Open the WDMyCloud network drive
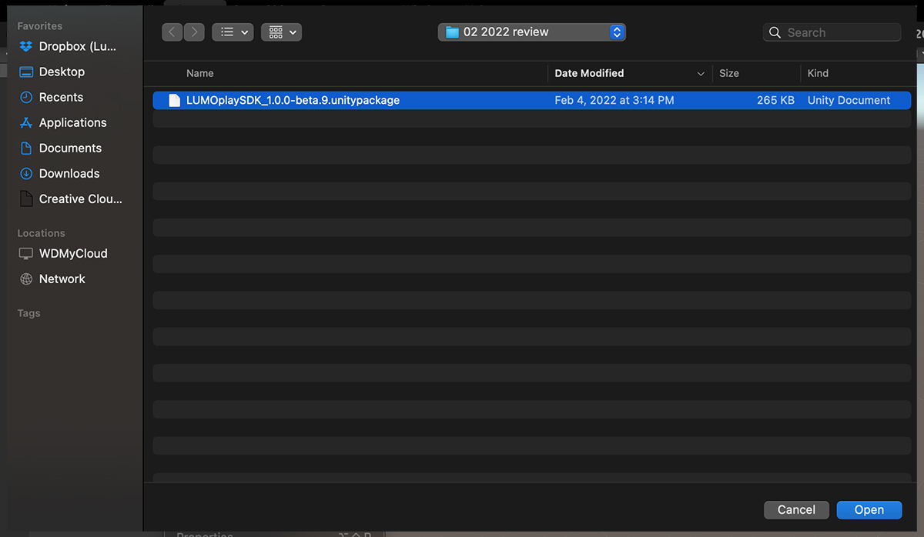924x537 pixels. [x=73, y=253]
